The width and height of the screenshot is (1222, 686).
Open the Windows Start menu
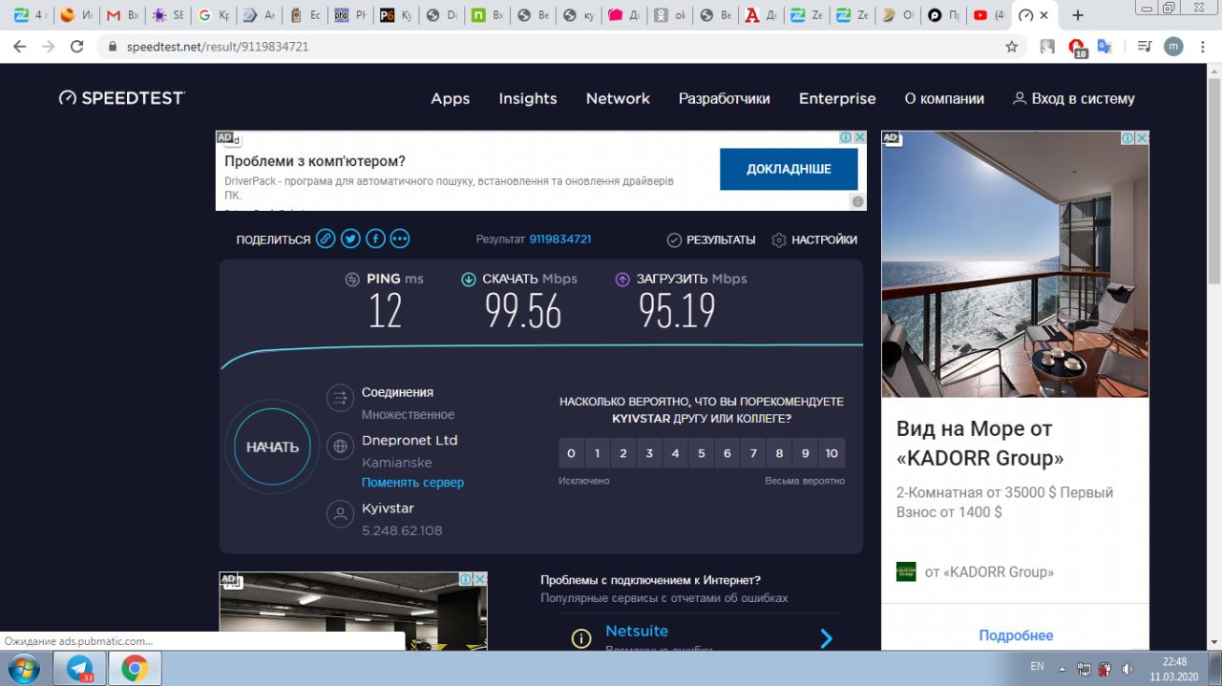click(x=22, y=667)
